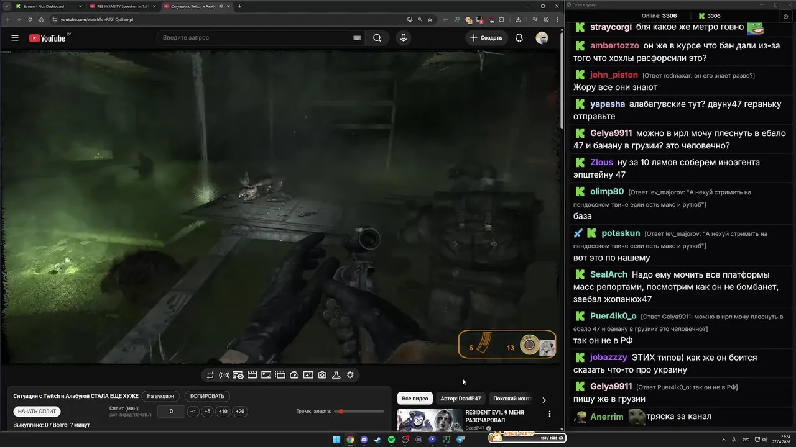This screenshot has height=447, width=796.
Task: Open the Resident Evil 9 video thumbnail
Action: pyautogui.click(x=430, y=420)
